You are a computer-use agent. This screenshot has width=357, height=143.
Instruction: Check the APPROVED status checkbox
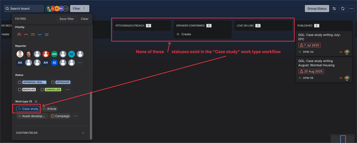(53, 83)
